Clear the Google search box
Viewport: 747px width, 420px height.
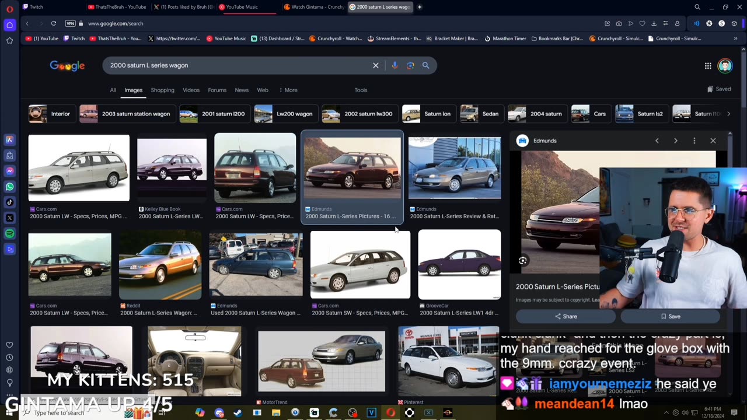(x=376, y=65)
